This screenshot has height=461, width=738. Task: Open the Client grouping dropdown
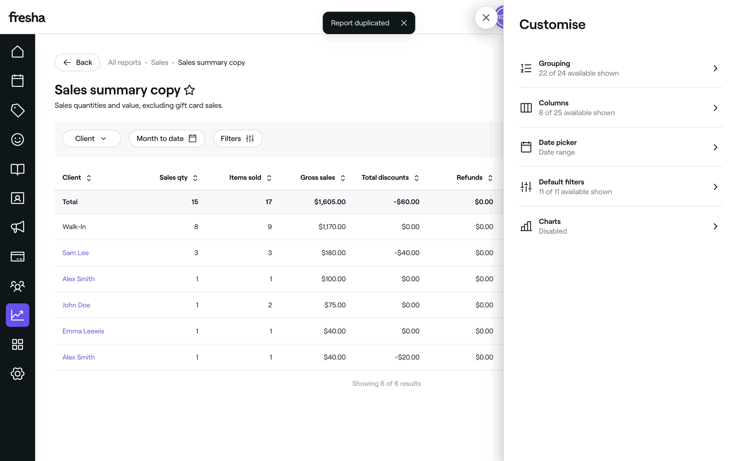pyautogui.click(x=91, y=138)
